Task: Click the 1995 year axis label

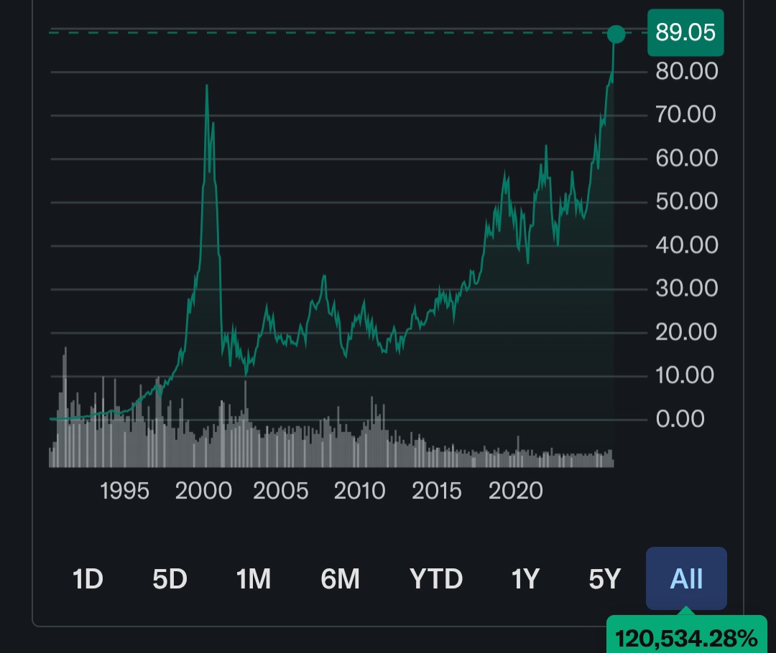Action: click(x=124, y=491)
